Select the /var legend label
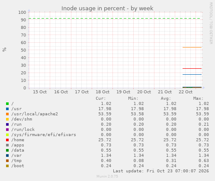Screen dimensions: 215x181 pos(16,156)
